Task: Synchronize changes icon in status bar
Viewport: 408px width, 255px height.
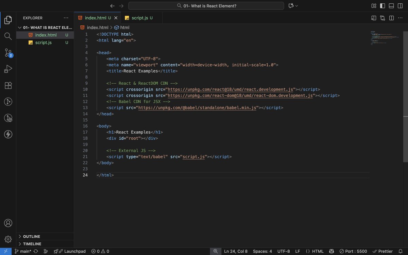Action: point(36,251)
